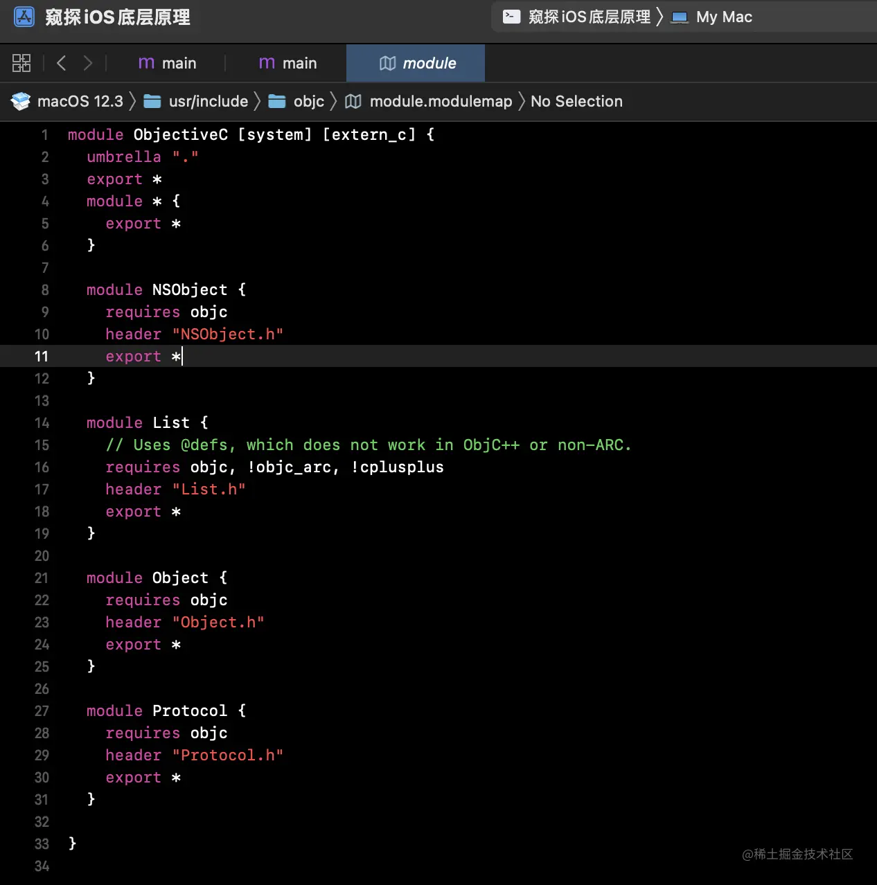Screen dimensions: 877x885
Task: Open the usr/include breadcrumb
Action: coord(209,101)
